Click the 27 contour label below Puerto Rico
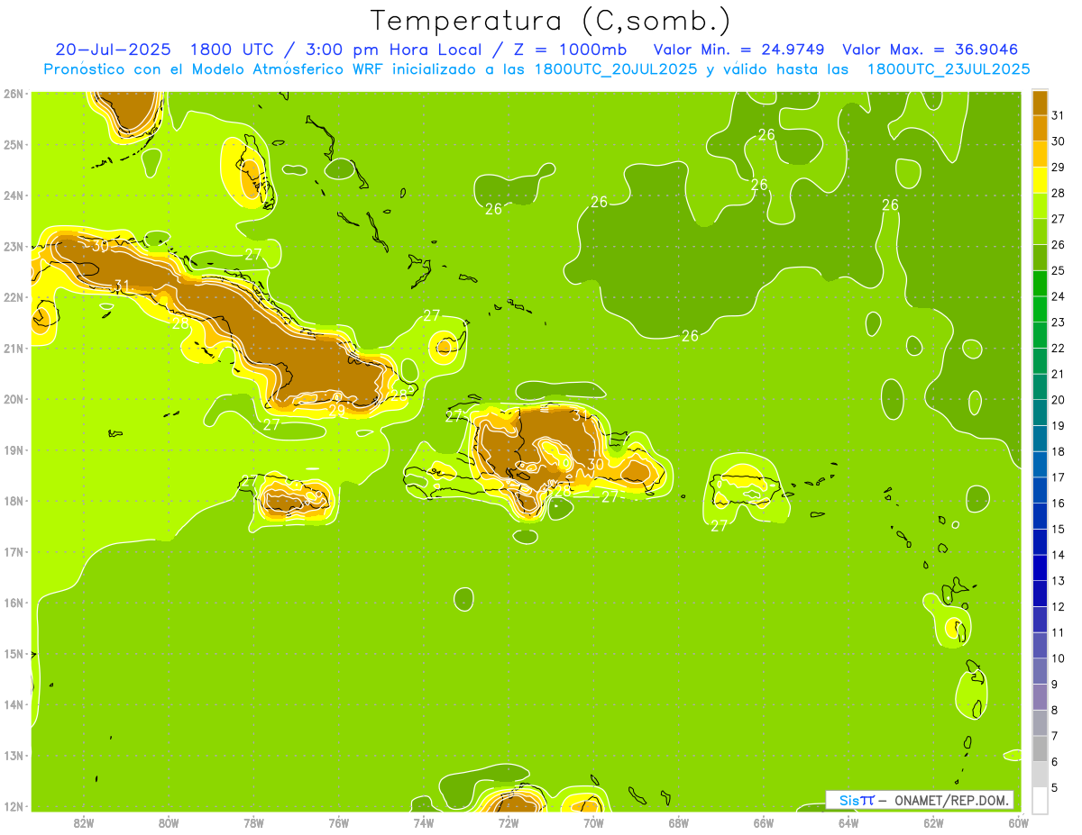Screen dimensions: 1082x835 (719, 526)
